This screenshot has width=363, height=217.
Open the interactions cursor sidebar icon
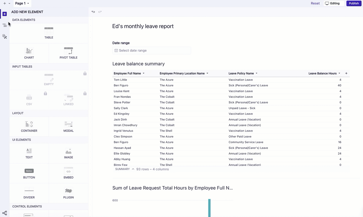[x=4, y=36]
